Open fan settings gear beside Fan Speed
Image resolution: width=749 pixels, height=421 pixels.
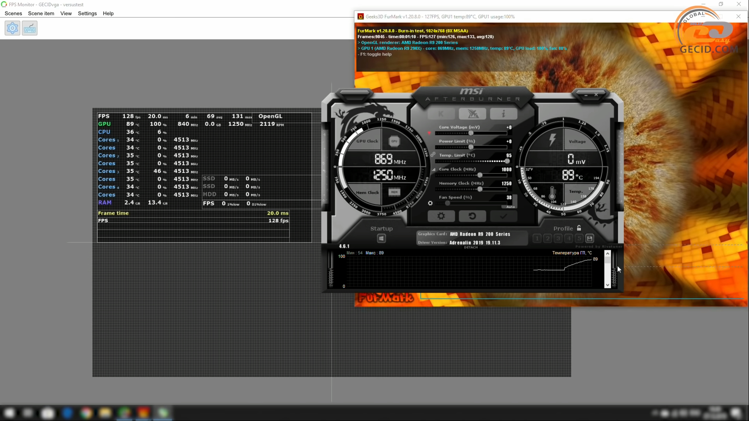tap(430, 203)
